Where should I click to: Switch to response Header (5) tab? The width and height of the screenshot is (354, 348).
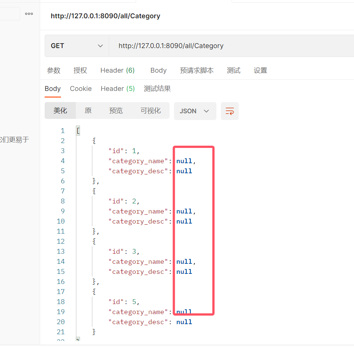tap(118, 88)
